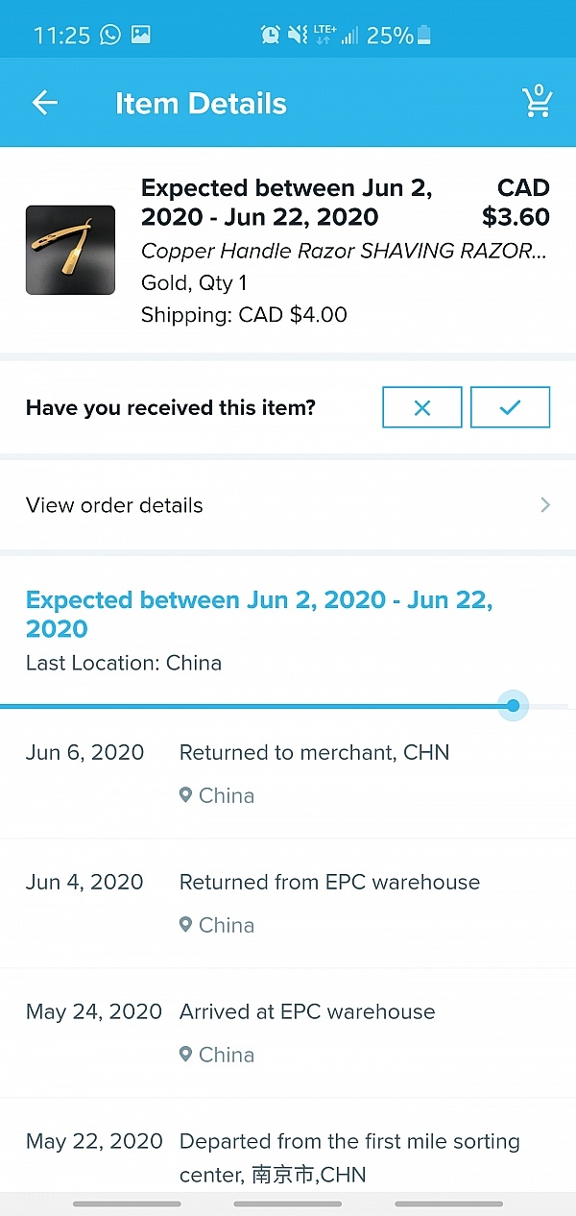Tap location pin beside Returned to merchant

pos(186,795)
